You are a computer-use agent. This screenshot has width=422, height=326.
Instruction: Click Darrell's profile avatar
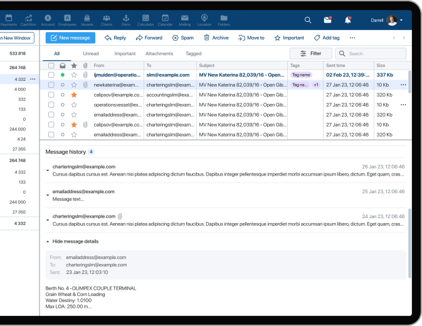click(x=392, y=20)
